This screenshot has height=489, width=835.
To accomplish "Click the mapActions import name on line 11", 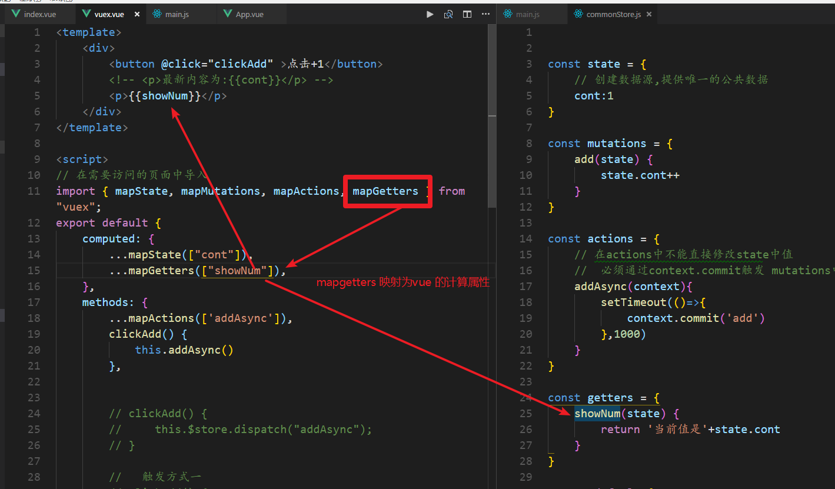I will coord(306,191).
